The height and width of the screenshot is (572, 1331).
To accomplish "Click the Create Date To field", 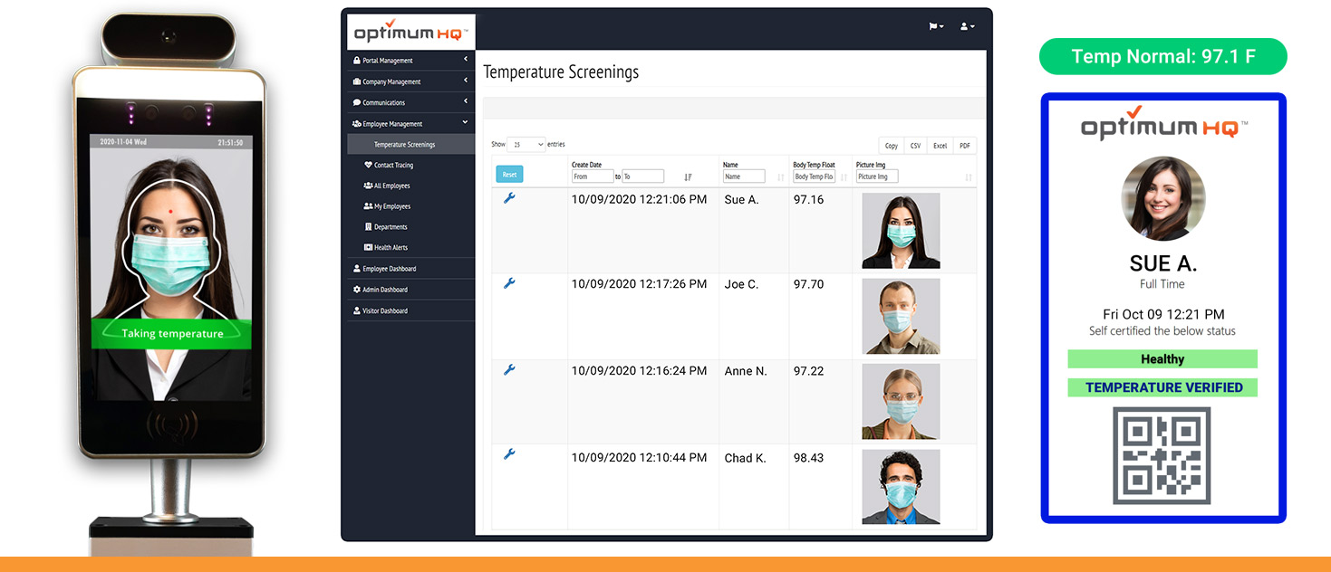I will click(x=642, y=176).
